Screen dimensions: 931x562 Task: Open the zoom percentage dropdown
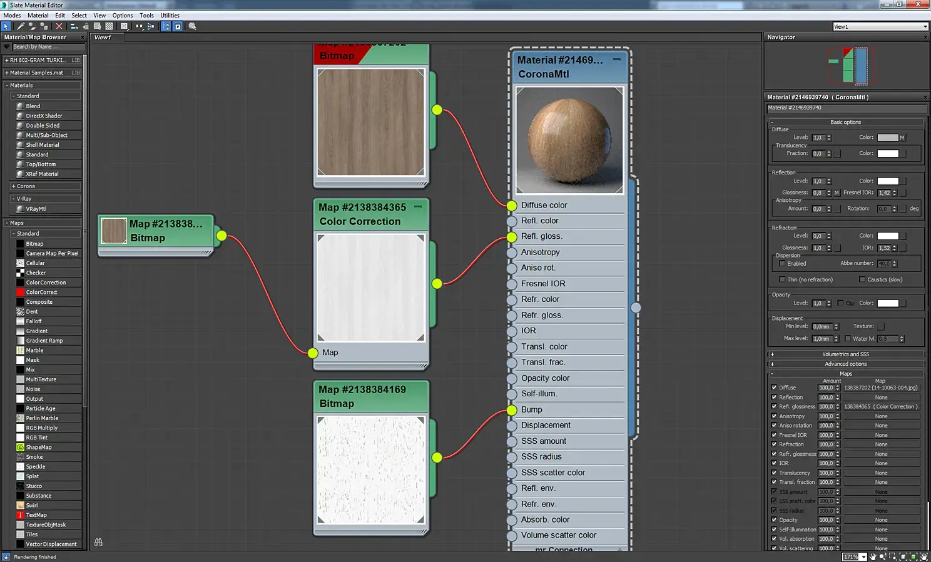[863, 557]
